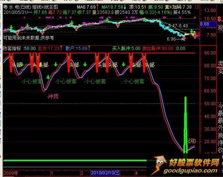
Task: Click the month 4 tick on the time axis
Action: pos(136,173)
